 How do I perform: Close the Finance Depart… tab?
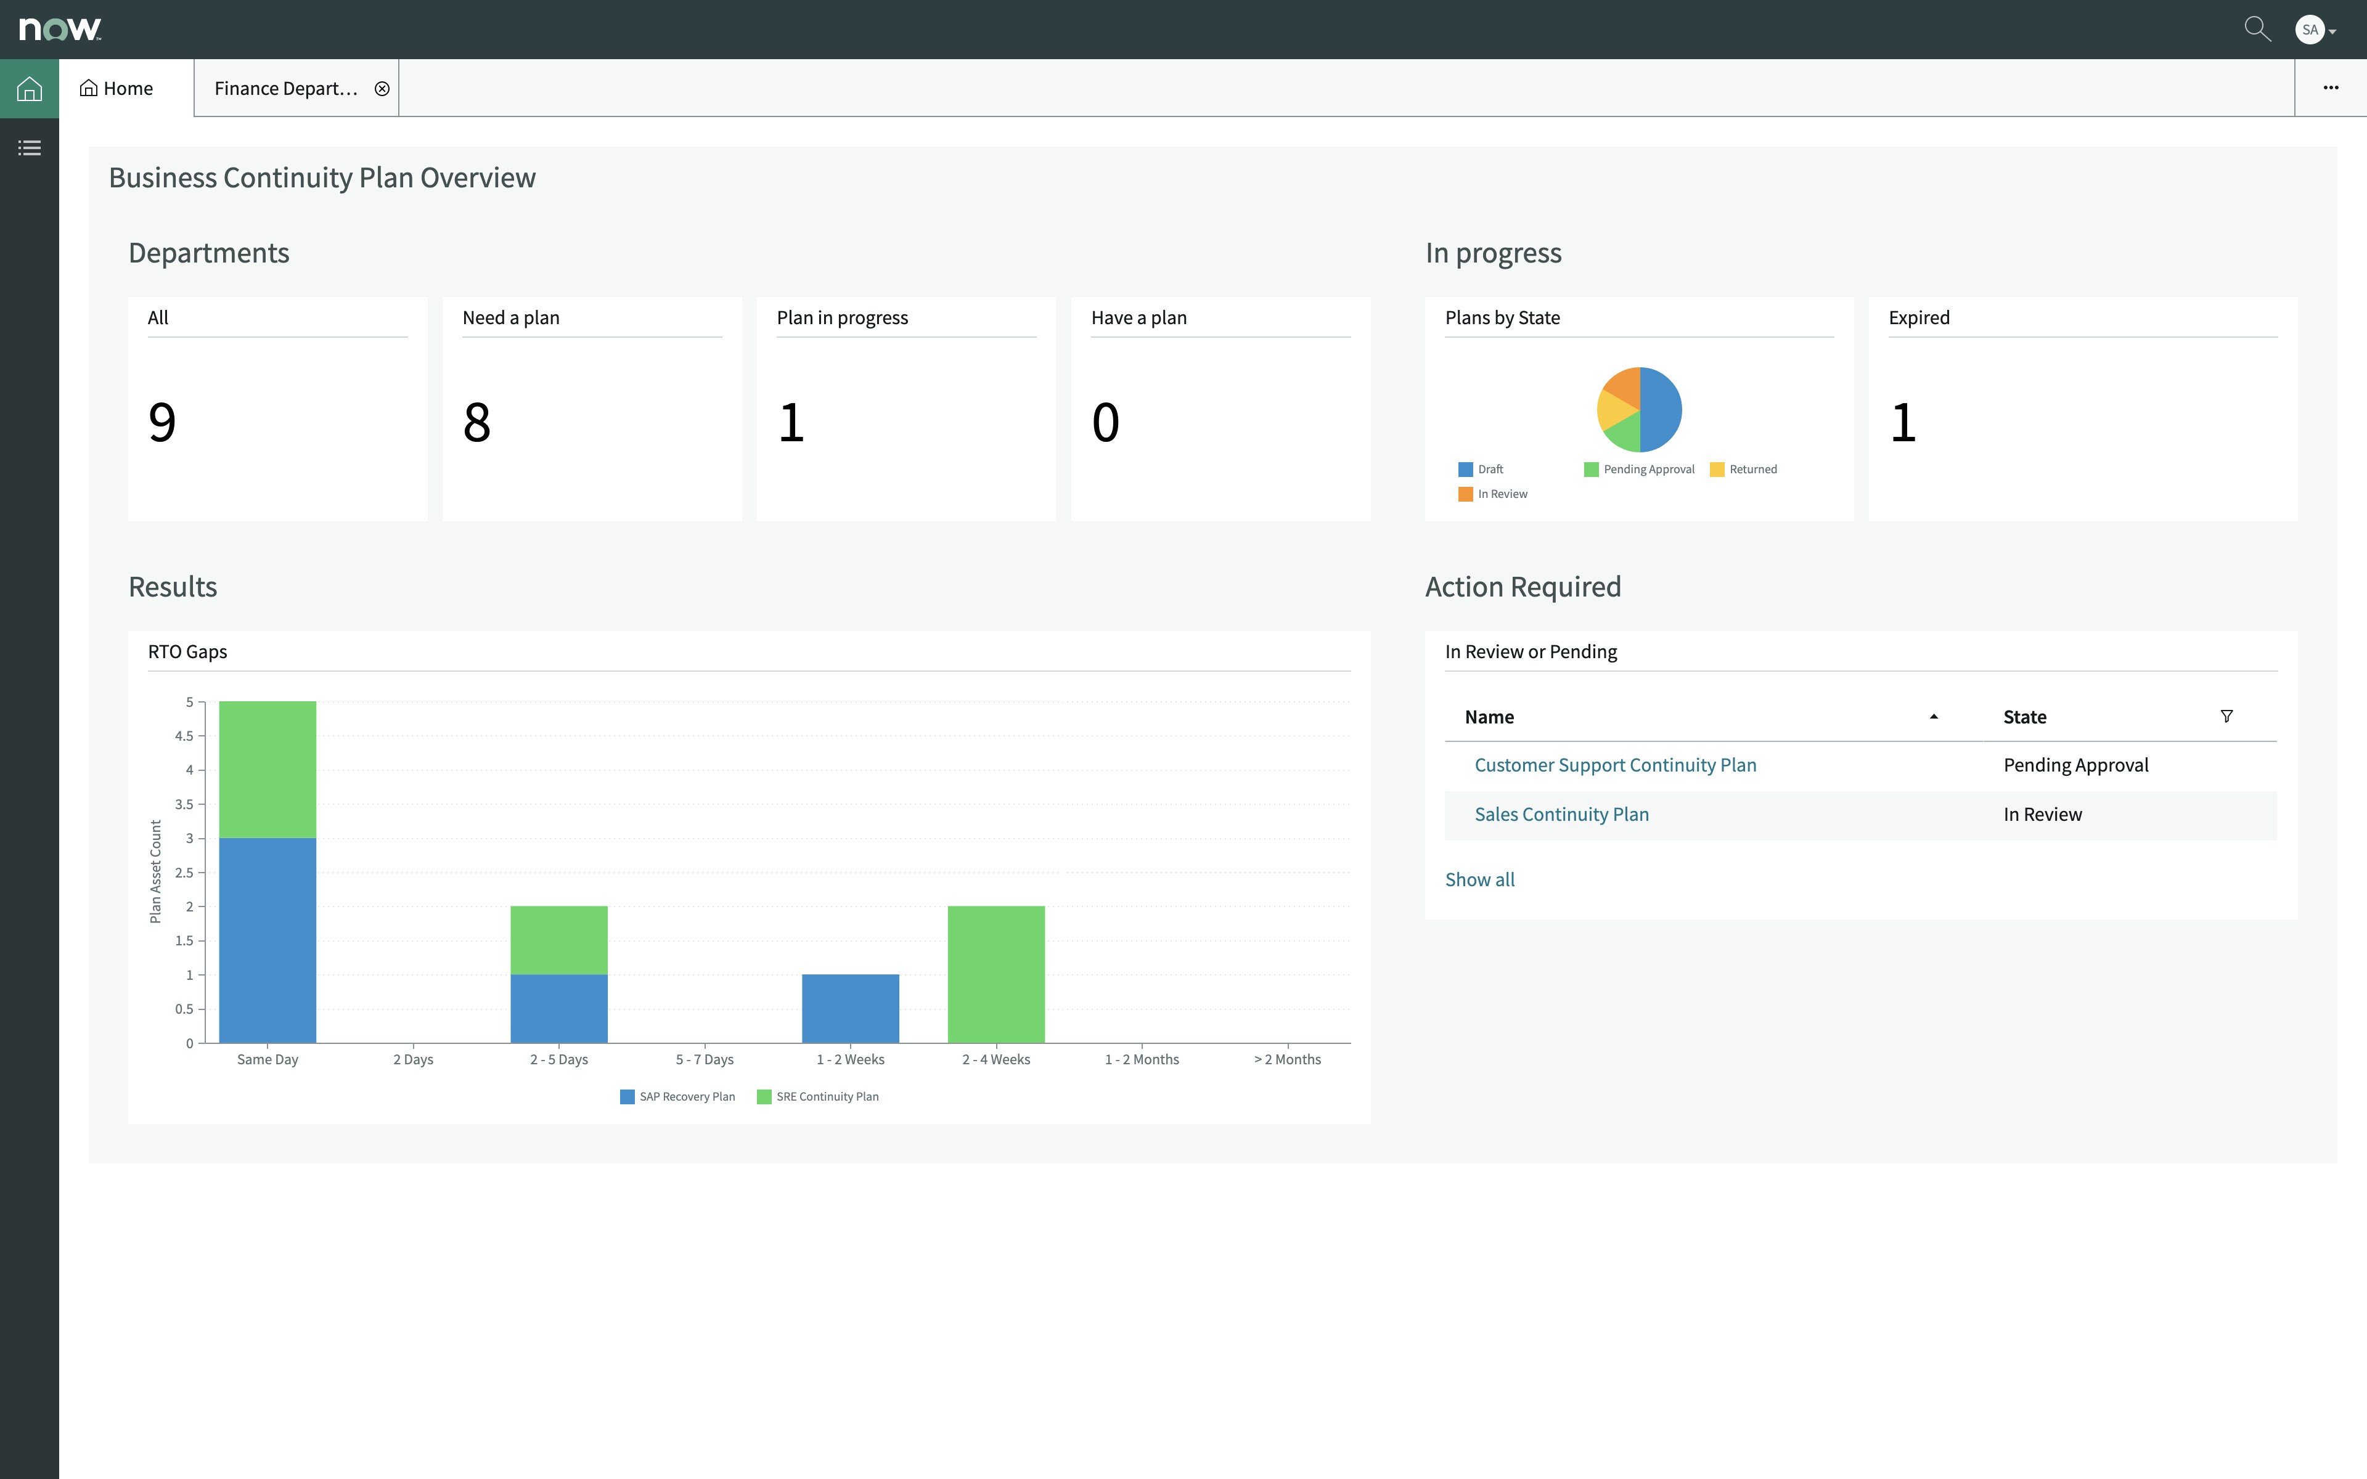click(382, 89)
